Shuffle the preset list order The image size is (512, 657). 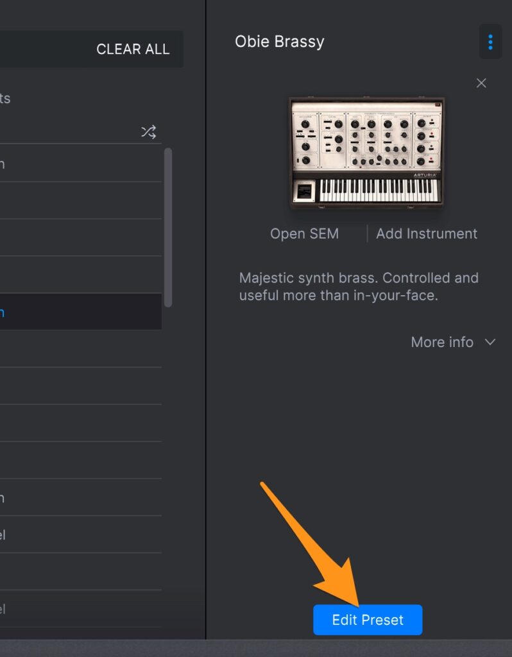148,132
